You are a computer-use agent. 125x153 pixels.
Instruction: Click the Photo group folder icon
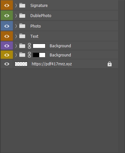pos(22,26)
